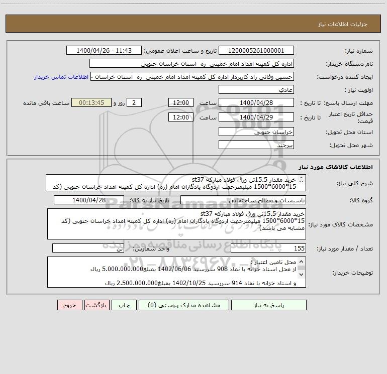The image size is (387, 374).
Task: Click the delivery city field 'بیرجند'
Action: (256, 145)
